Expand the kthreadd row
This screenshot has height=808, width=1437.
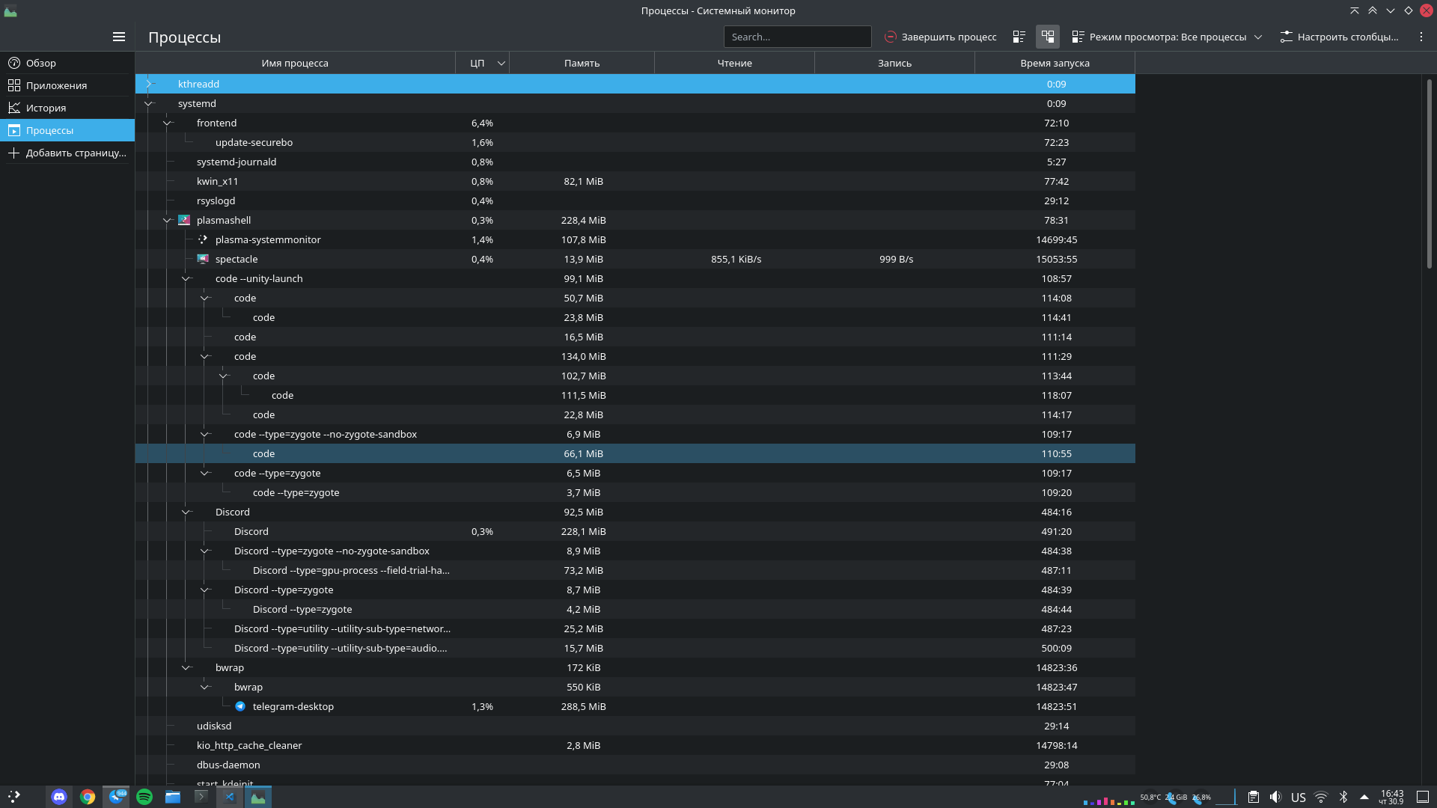click(x=148, y=84)
